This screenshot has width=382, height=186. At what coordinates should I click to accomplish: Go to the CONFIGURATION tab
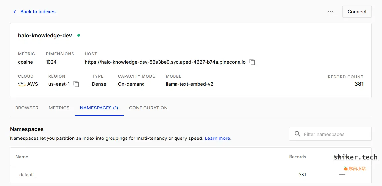pyautogui.click(x=148, y=108)
